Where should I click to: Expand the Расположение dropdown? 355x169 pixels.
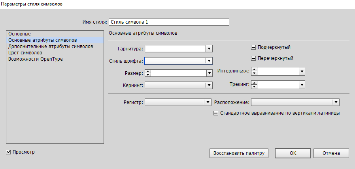[336, 102]
